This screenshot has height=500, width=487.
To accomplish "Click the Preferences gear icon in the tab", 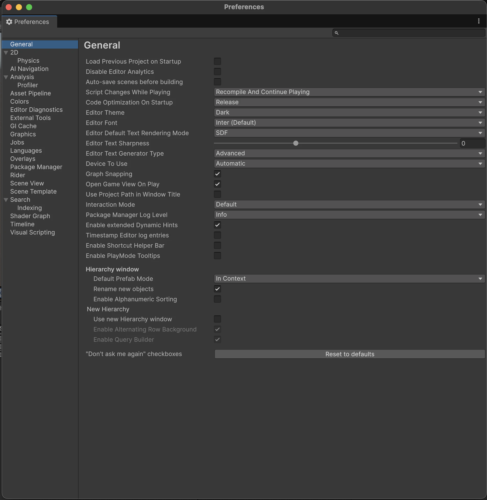I will pyautogui.click(x=9, y=22).
